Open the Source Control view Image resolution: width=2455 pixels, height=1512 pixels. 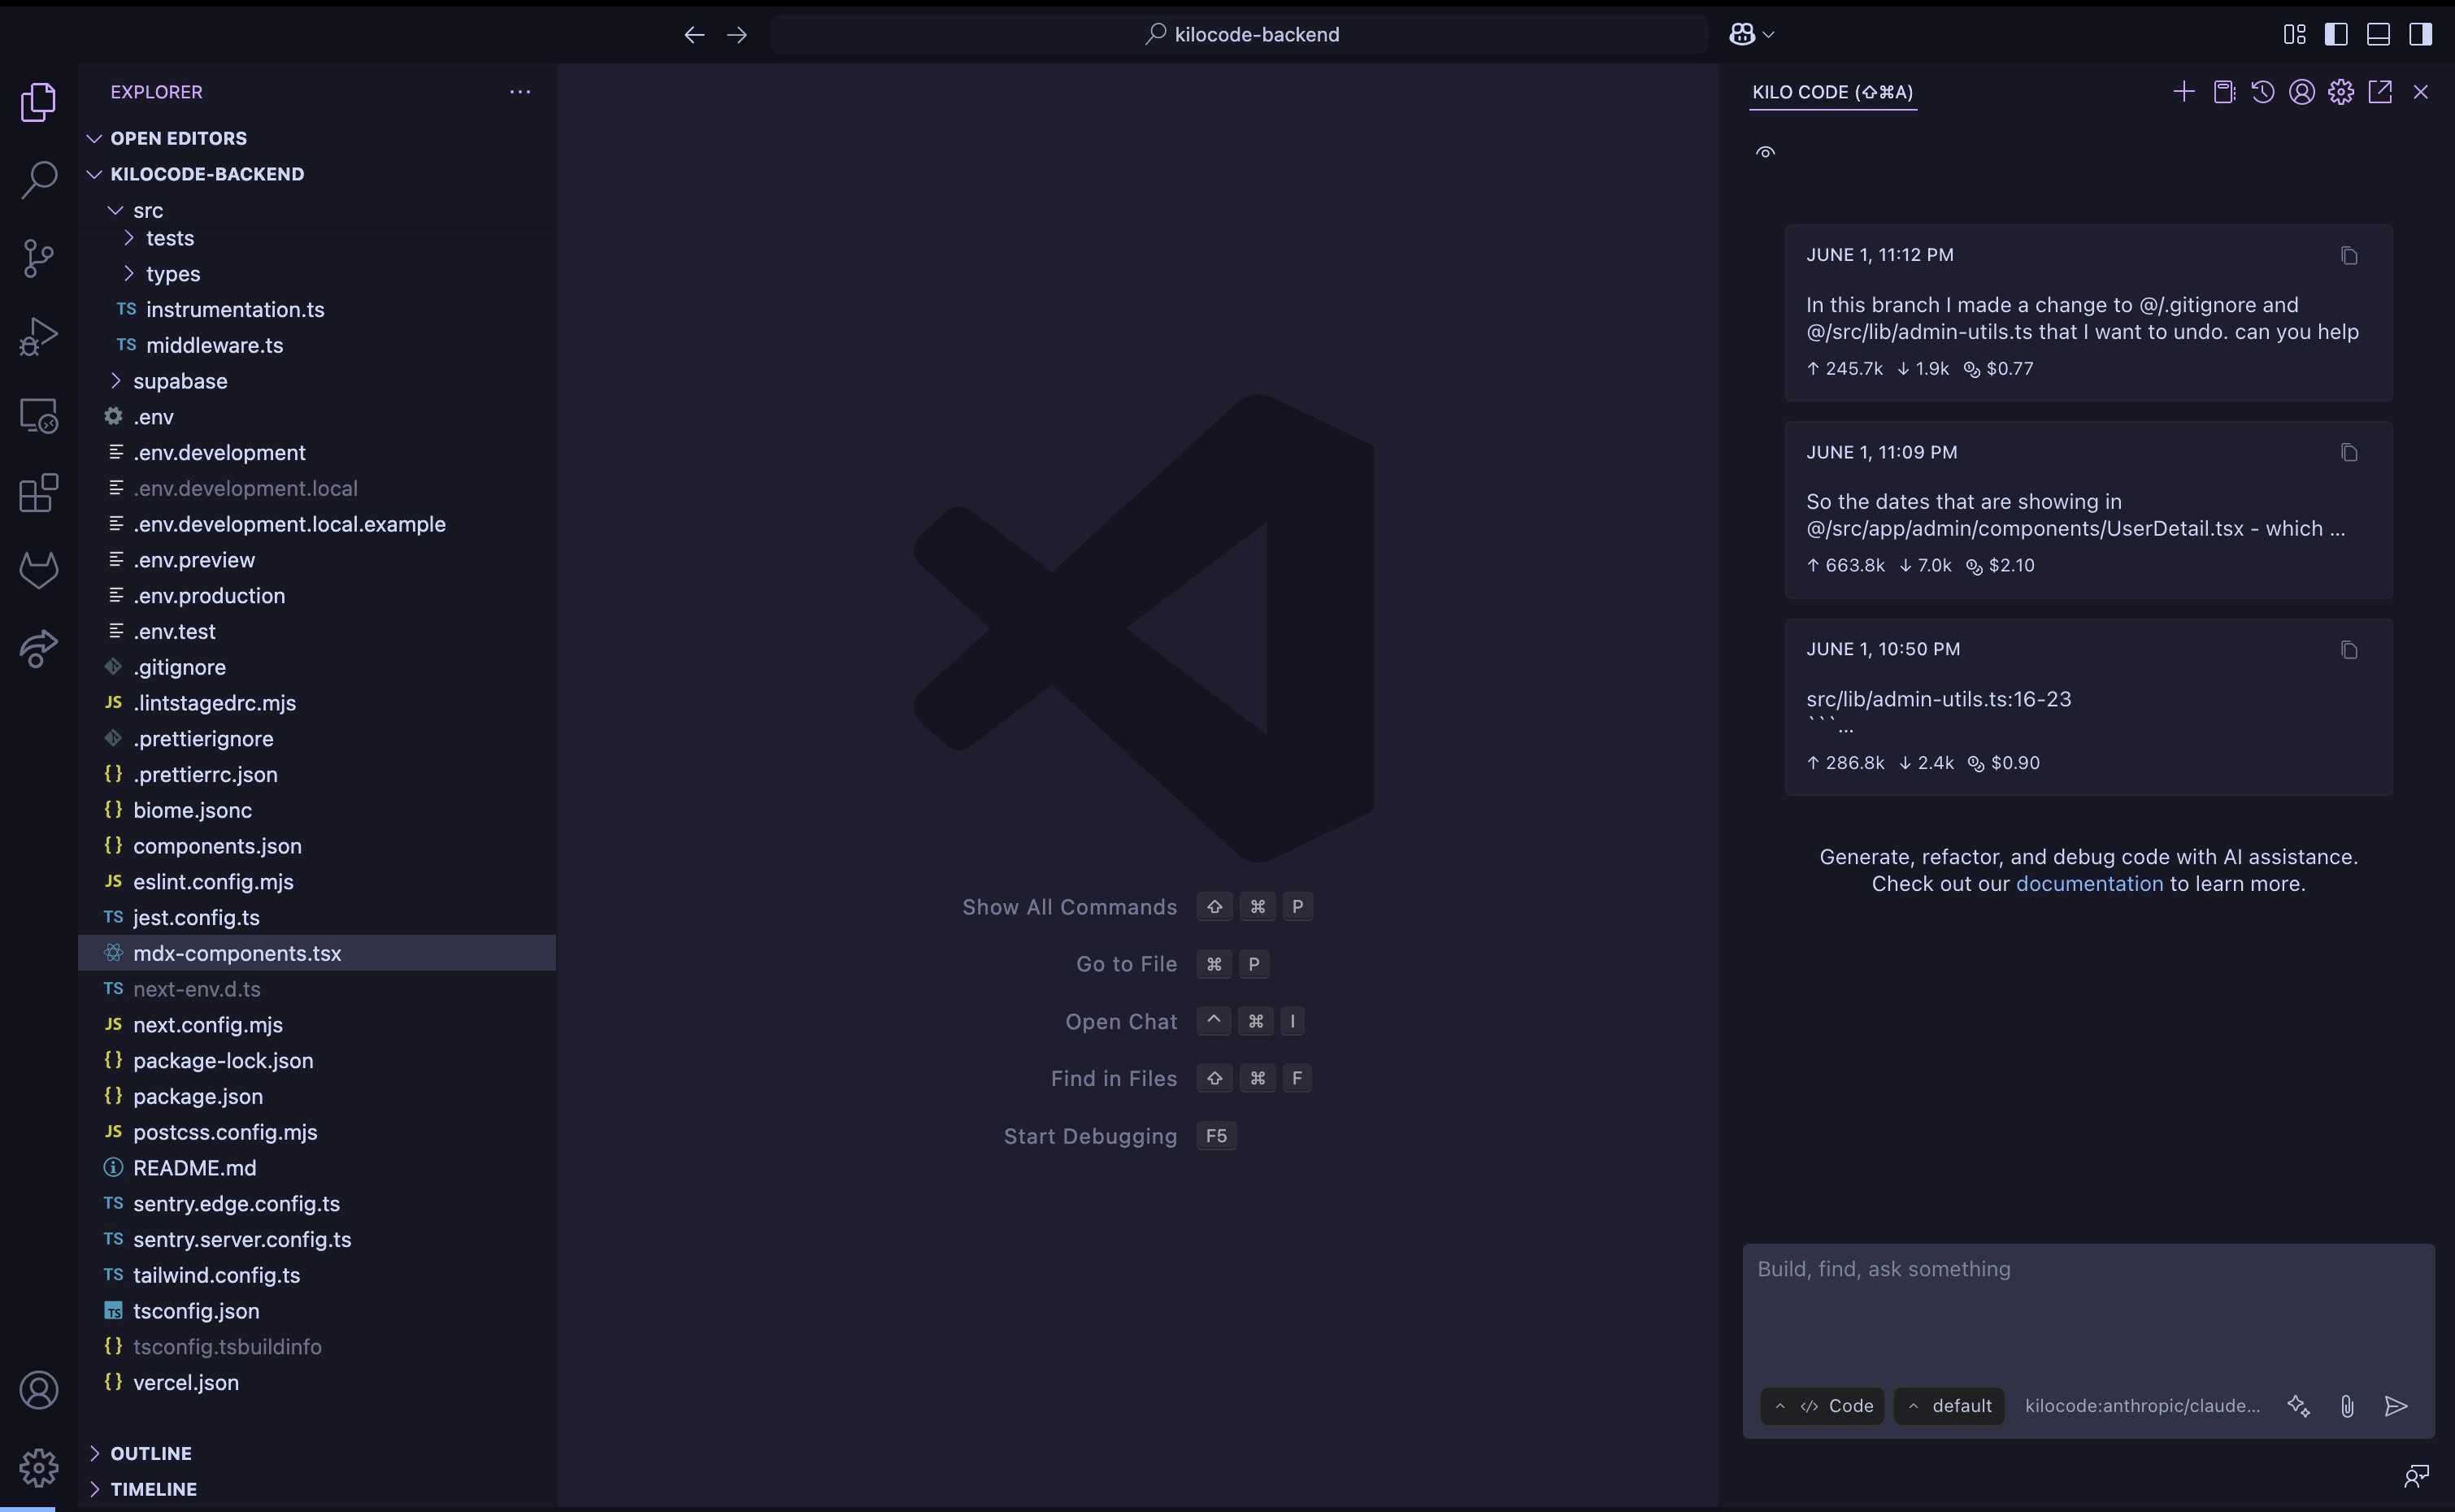pyautogui.click(x=38, y=258)
